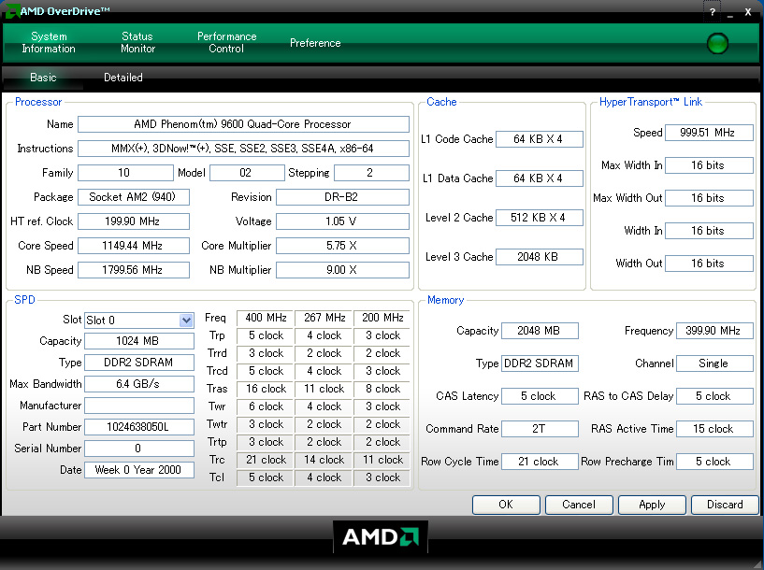Open the Slot dropdown in SPD
Screen dimensions: 764x570
[x=186, y=321]
